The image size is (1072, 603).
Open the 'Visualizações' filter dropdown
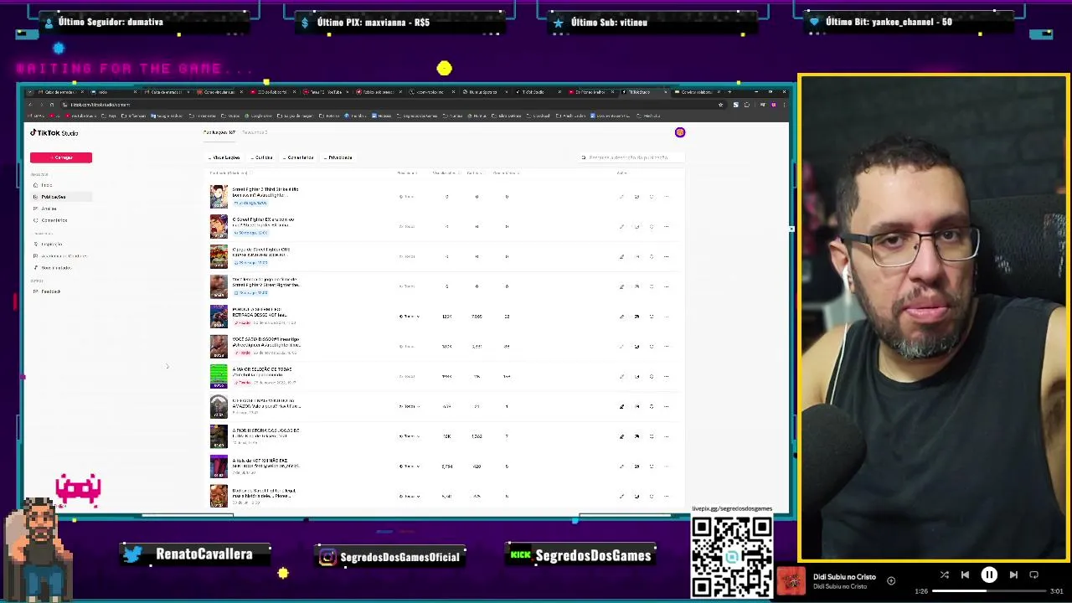point(224,157)
